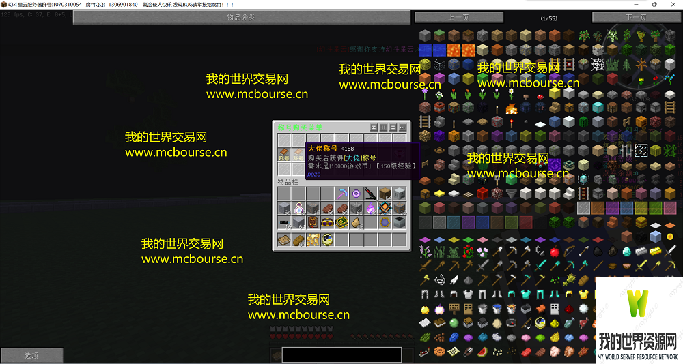
Task: Pick the fire block from the item panel
Action: tap(512, 108)
